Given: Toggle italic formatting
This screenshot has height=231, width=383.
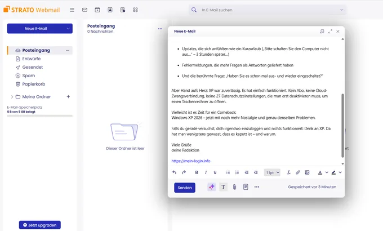Looking at the screenshot, I should point(206,172).
